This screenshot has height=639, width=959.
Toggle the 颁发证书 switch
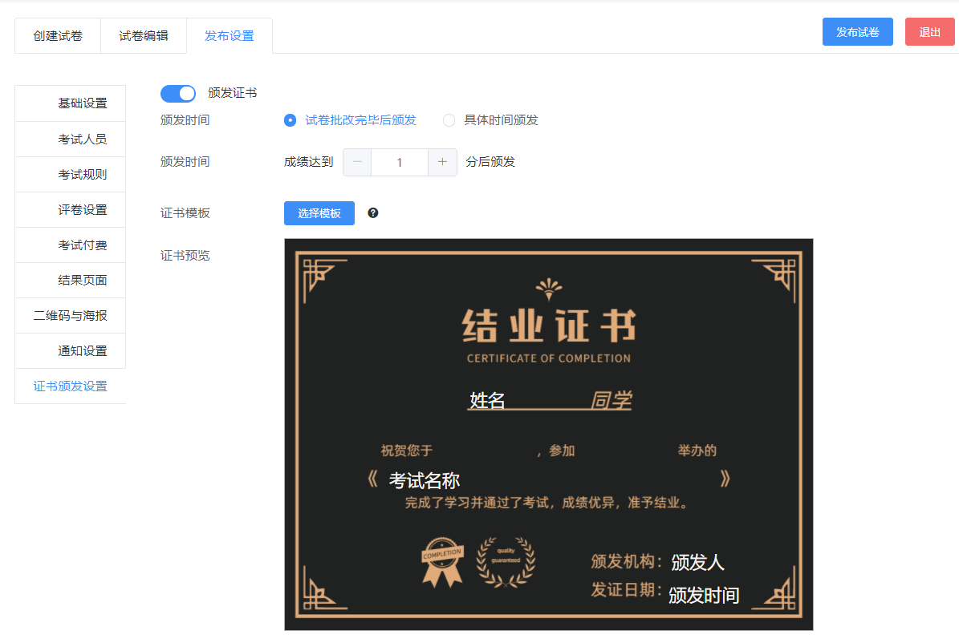(178, 94)
